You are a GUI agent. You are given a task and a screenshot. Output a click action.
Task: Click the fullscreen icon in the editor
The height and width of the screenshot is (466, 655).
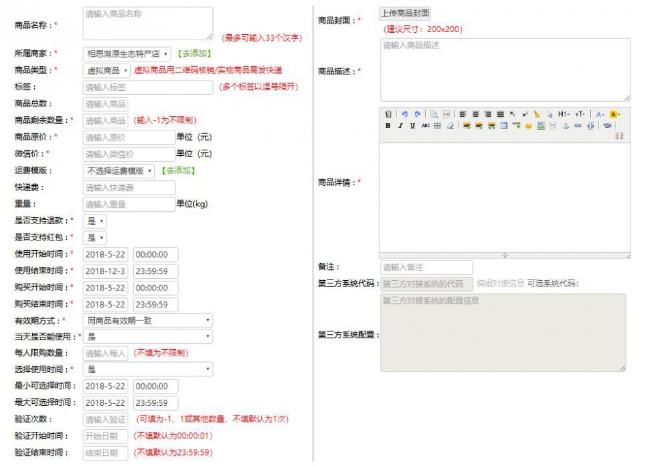[x=620, y=136]
